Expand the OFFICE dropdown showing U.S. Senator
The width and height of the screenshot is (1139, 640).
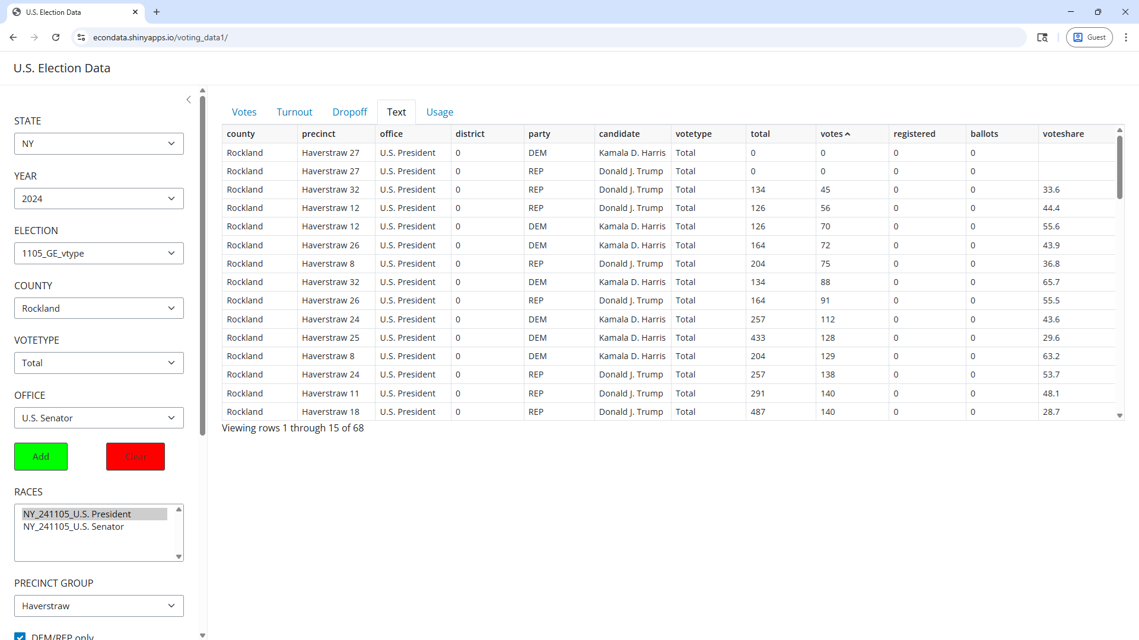pyautogui.click(x=98, y=418)
